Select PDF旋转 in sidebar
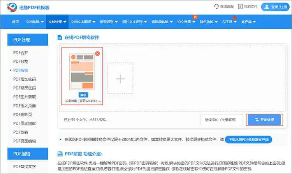The image size is (292, 174). [21, 132]
